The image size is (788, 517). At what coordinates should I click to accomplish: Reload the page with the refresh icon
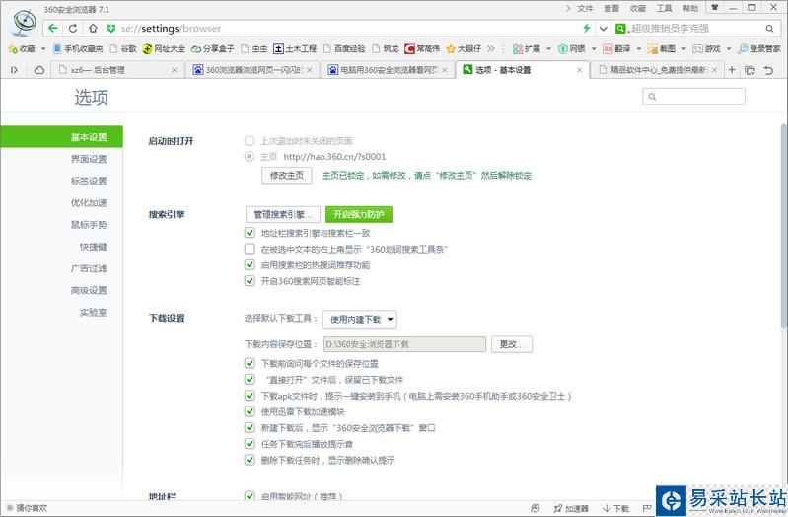coord(73,29)
